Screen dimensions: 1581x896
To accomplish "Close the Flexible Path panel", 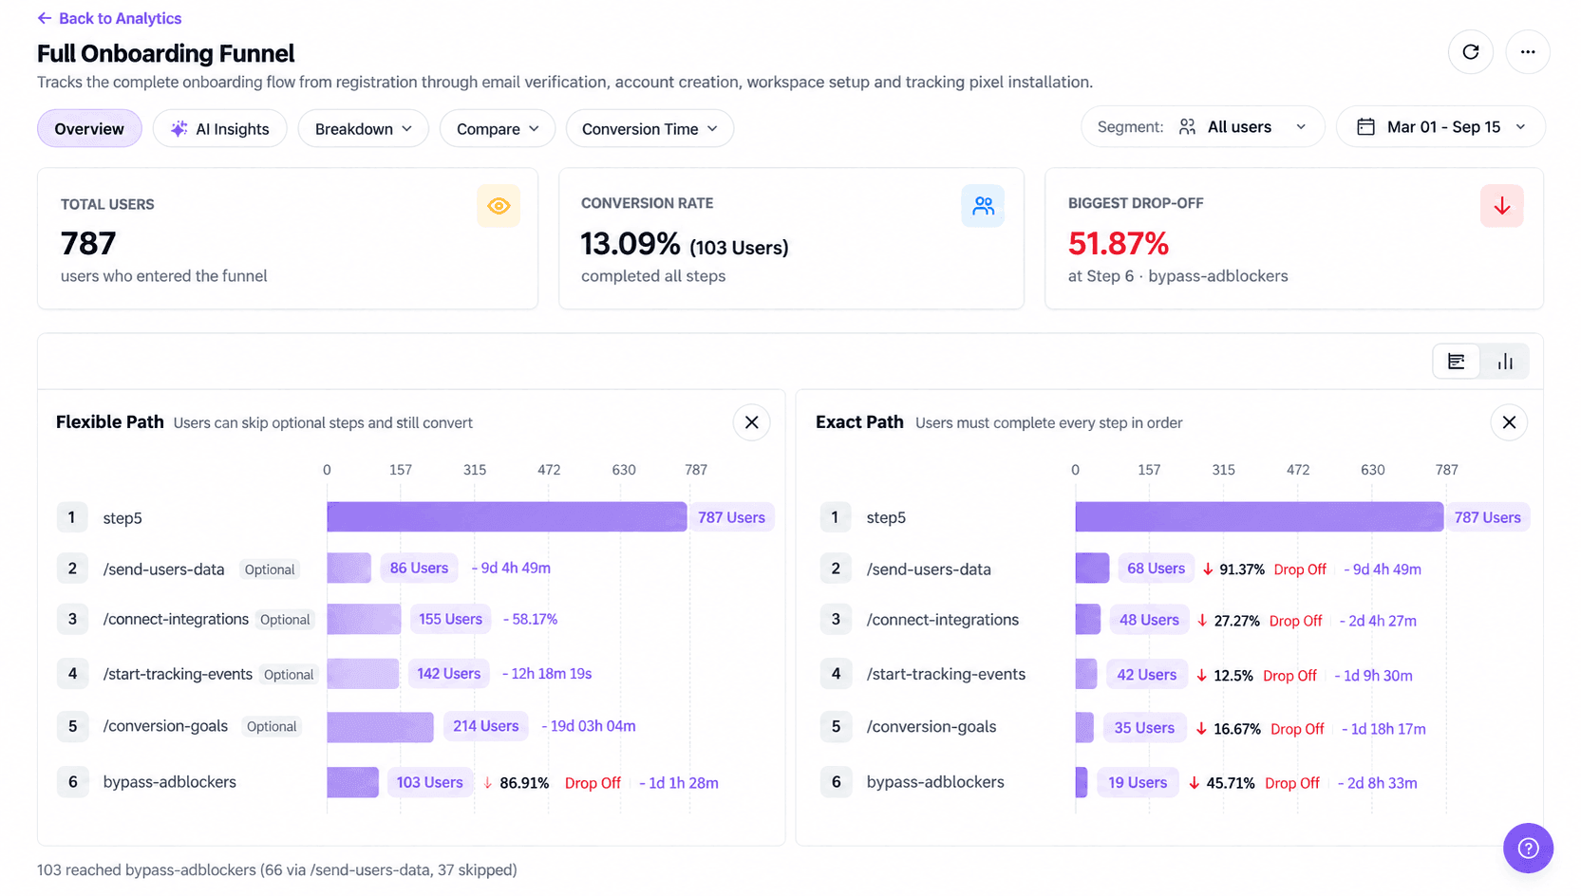I will coord(751,422).
